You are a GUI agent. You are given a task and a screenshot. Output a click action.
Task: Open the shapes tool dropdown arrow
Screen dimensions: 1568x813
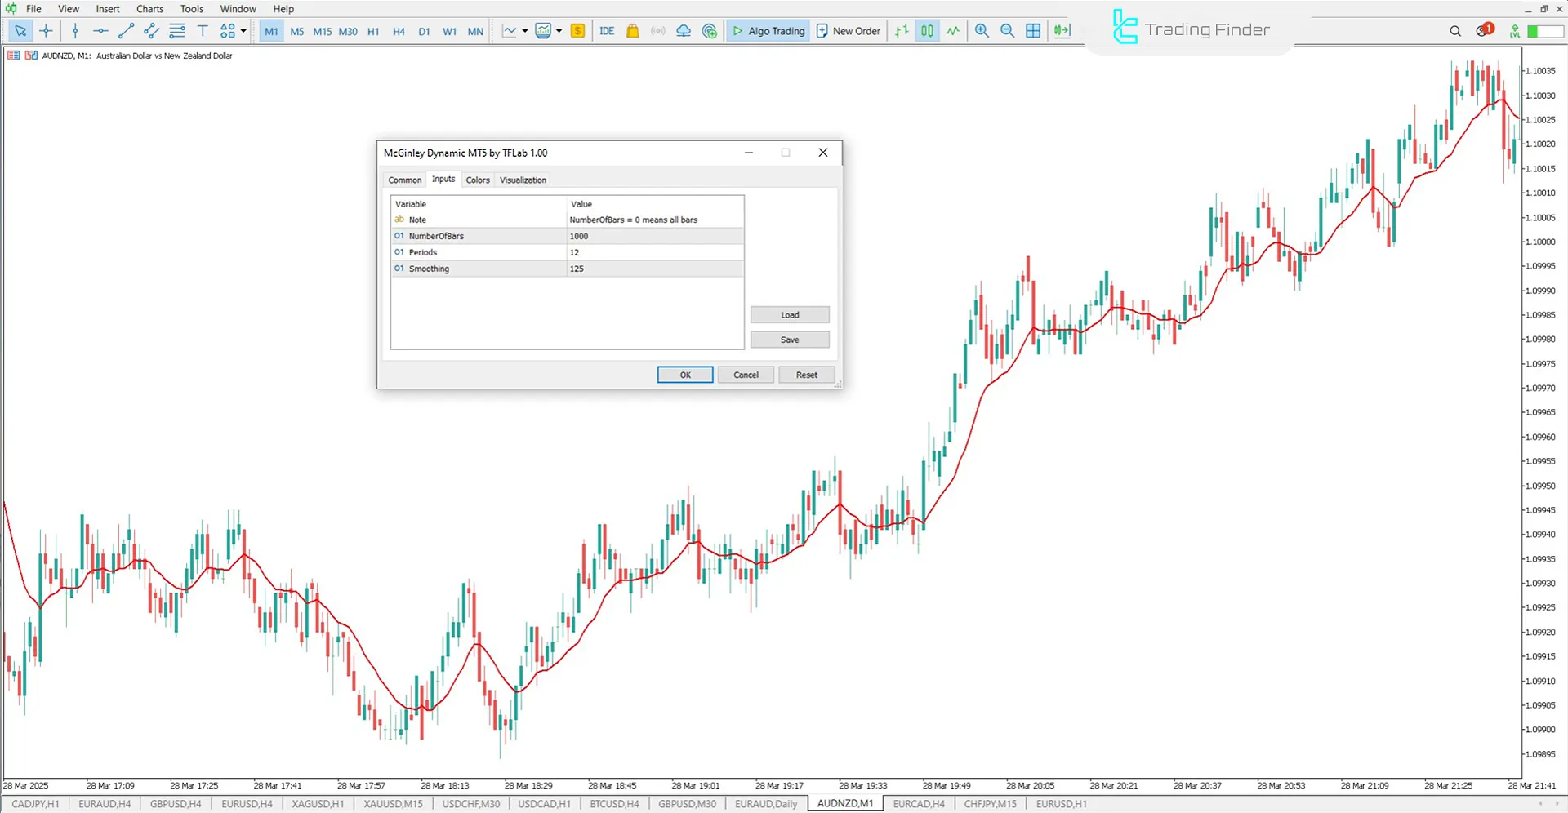coord(243,30)
